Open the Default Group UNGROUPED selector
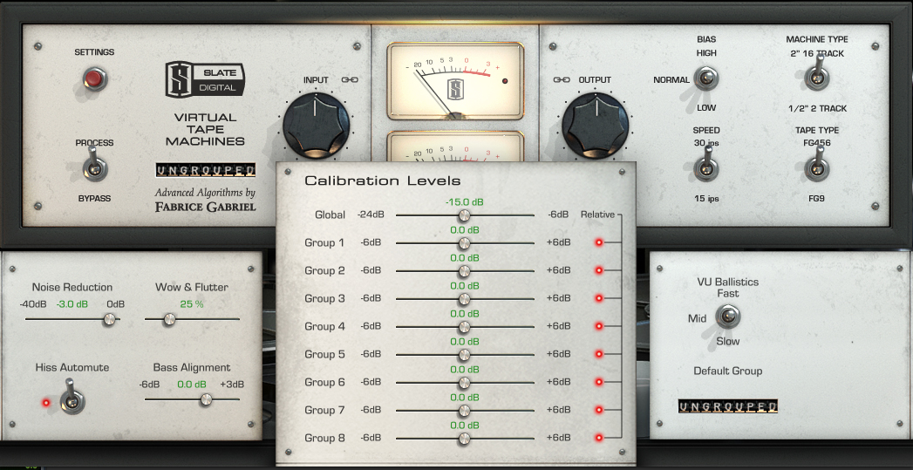The width and height of the screenshot is (913, 470). pyautogui.click(x=728, y=406)
